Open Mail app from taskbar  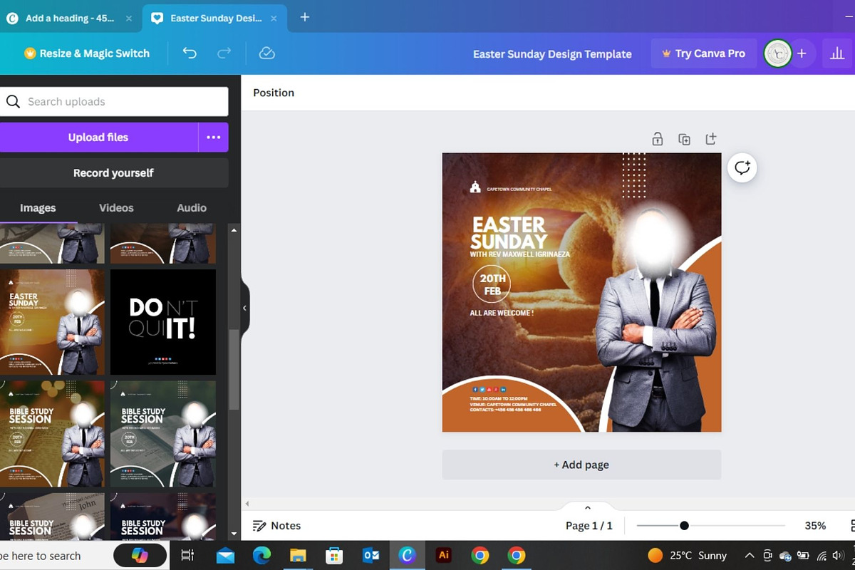[225, 556]
